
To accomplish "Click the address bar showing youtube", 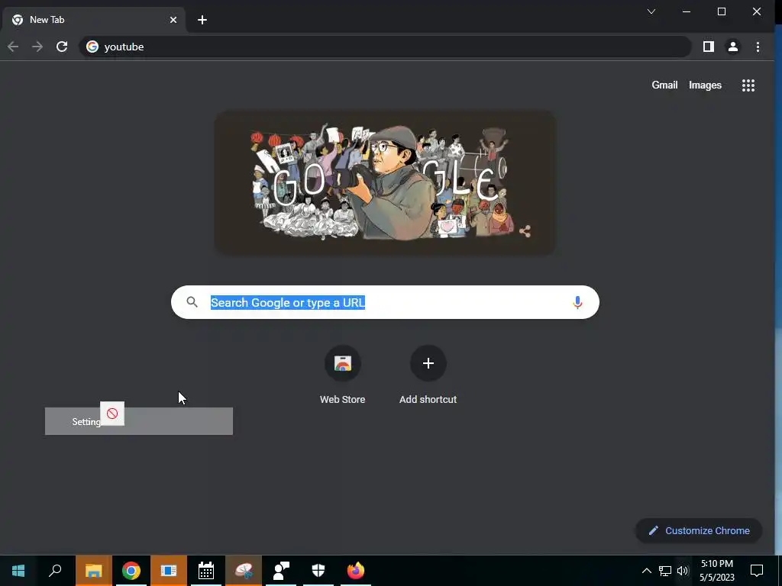I will point(385,47).
